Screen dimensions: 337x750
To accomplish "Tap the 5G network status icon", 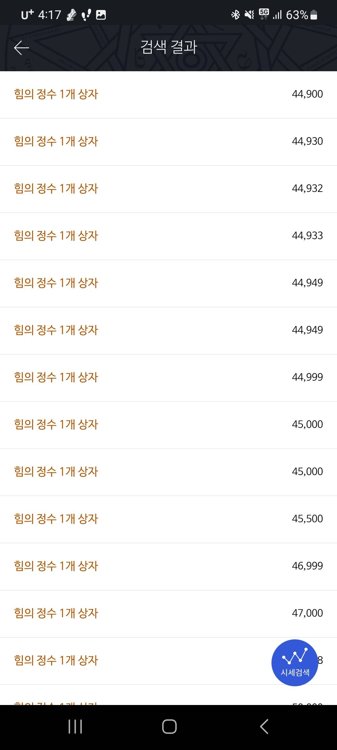I will [264, 14].
